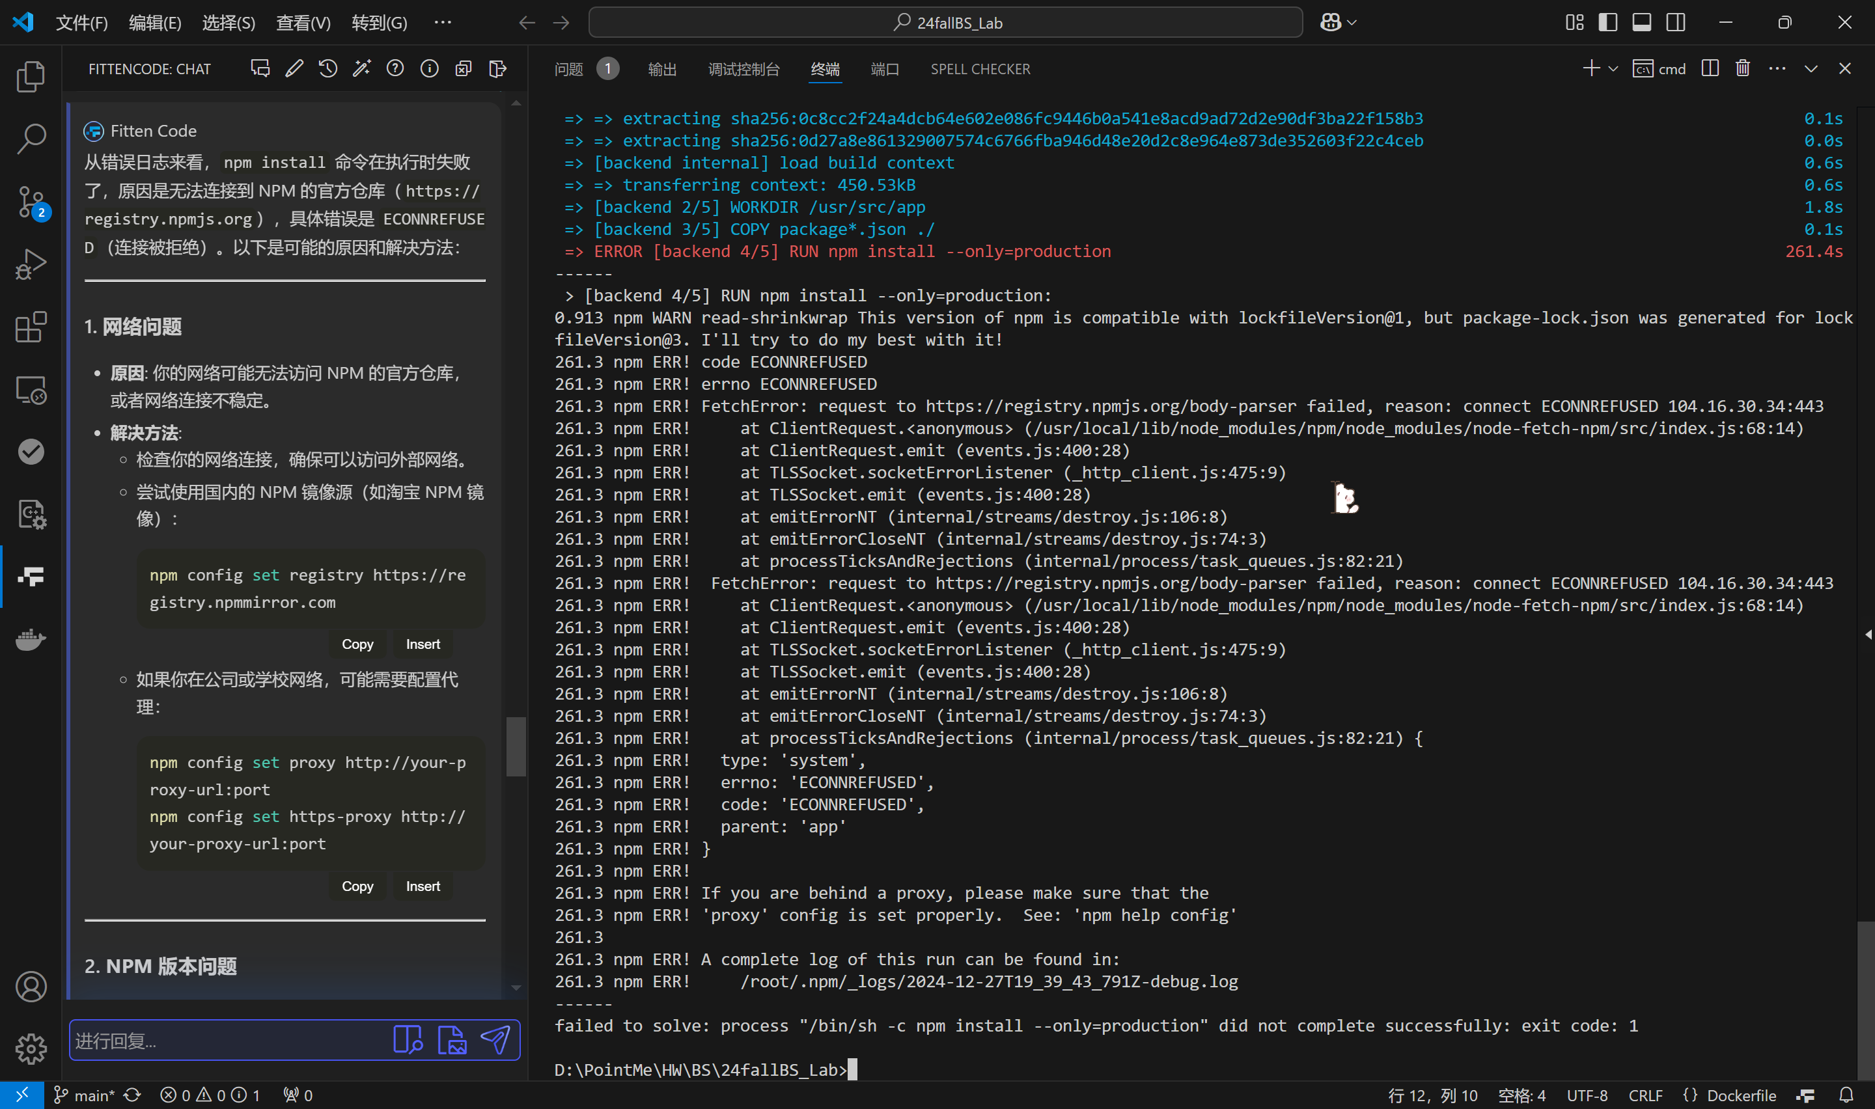
Task: Open Run and Debug view
Action: click(31, 264)
